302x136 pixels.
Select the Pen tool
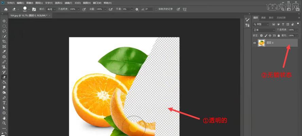4,98
